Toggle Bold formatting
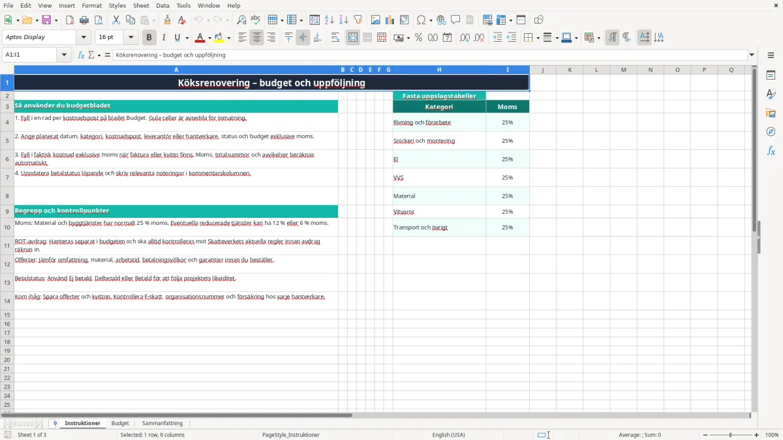This screenshot has height=440, width=783. tap(149, 38)
